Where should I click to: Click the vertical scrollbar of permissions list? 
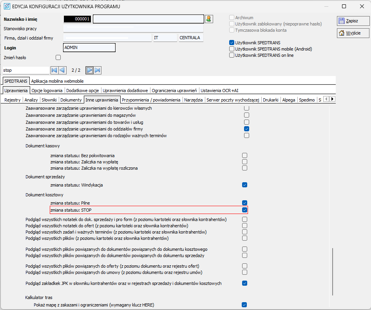click(333, 271)
